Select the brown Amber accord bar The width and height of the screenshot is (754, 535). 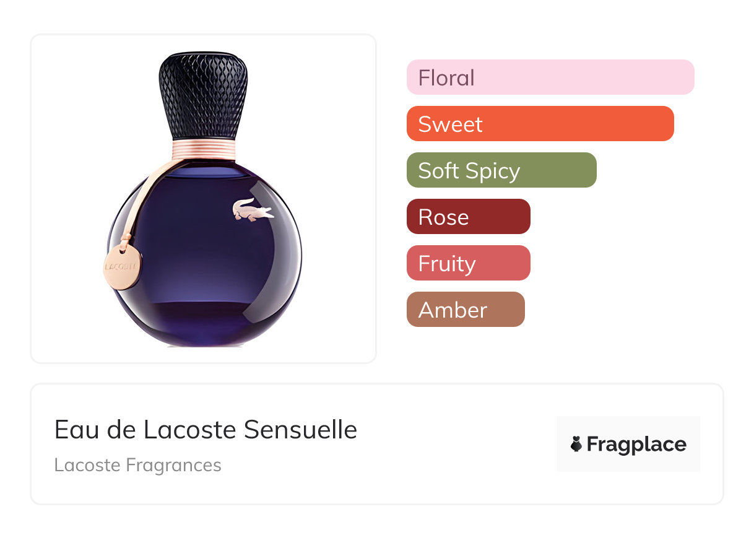point(465,310)
